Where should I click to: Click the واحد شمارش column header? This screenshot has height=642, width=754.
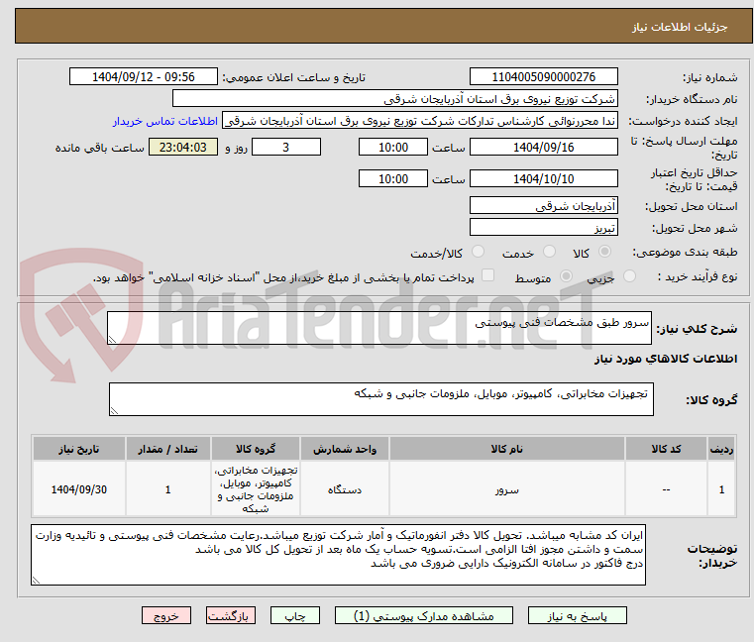pos(345,449)
